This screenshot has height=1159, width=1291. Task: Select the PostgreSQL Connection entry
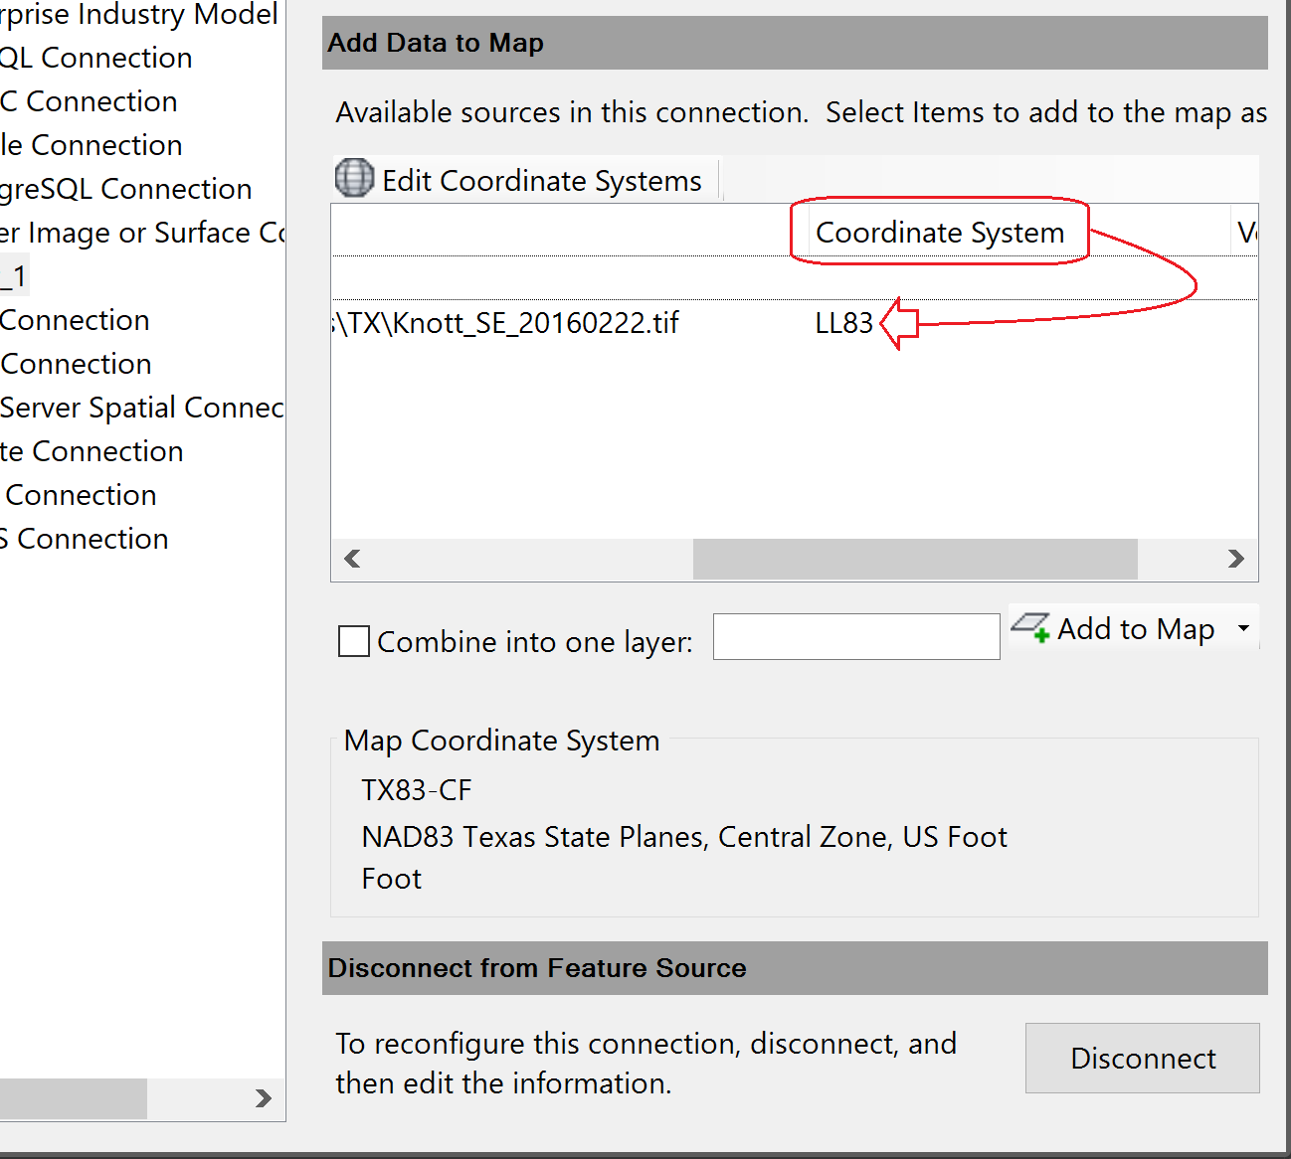click(x=125, y=188)
